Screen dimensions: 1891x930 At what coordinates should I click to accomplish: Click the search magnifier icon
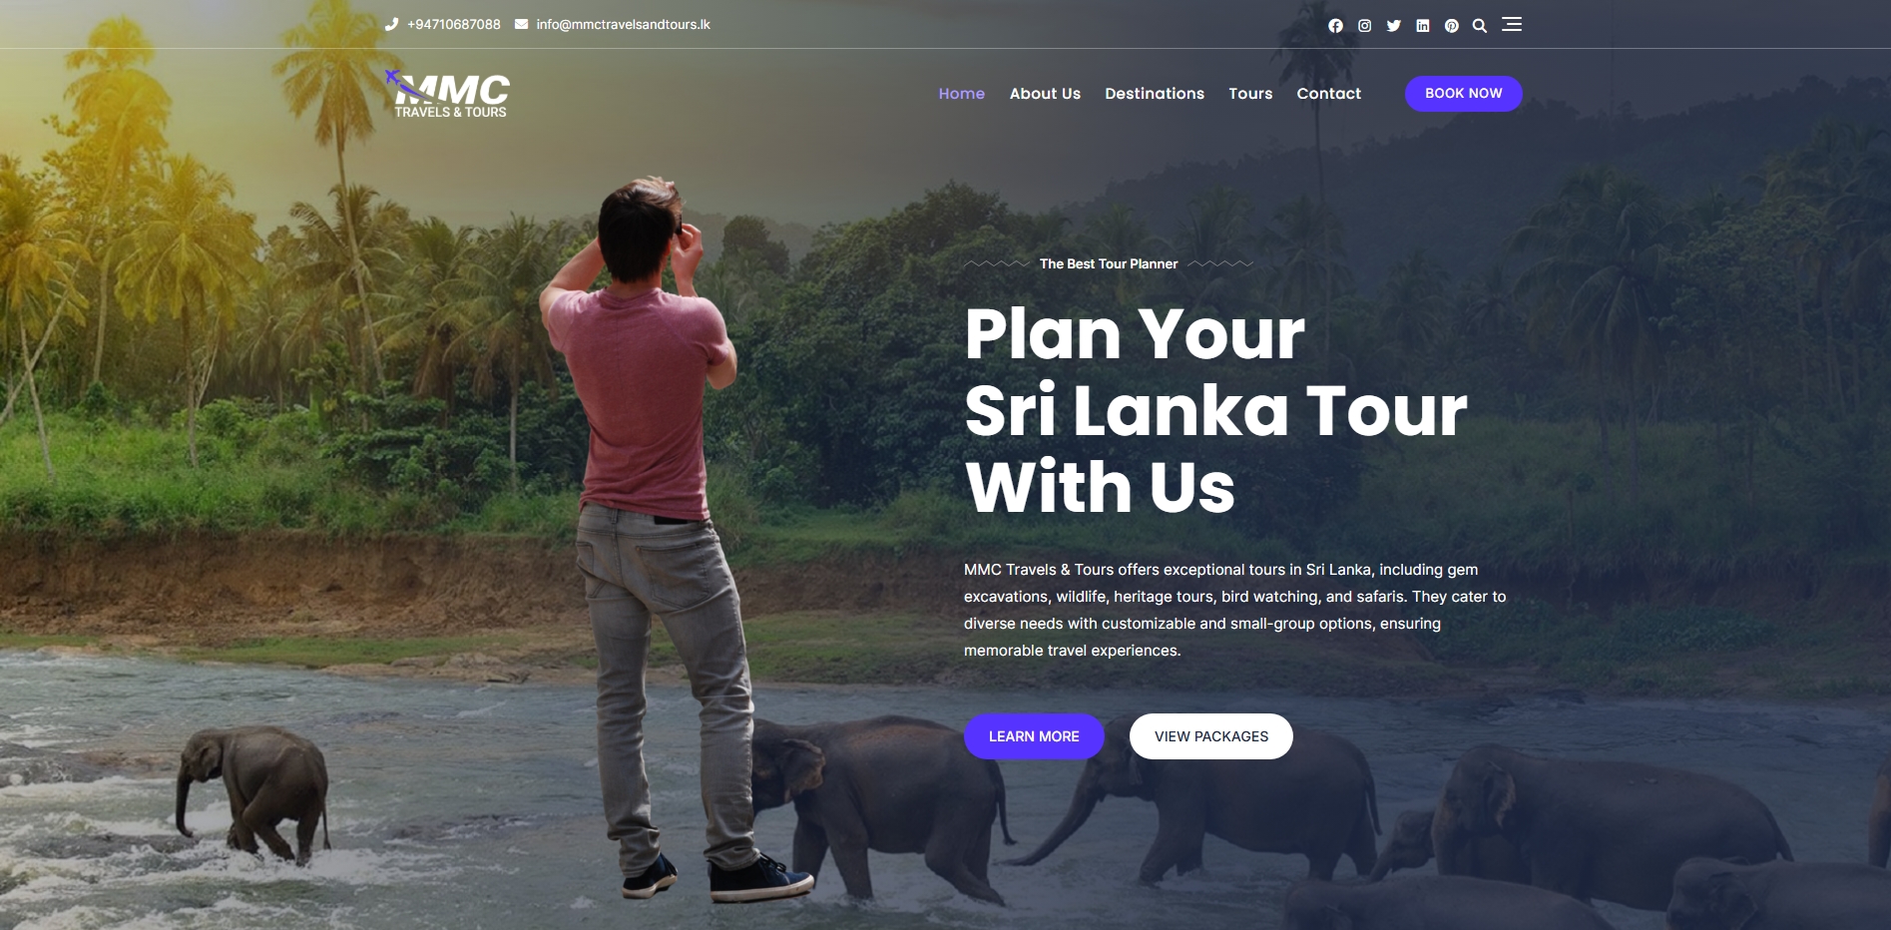pyautogui.click(x=1480, y=26)
